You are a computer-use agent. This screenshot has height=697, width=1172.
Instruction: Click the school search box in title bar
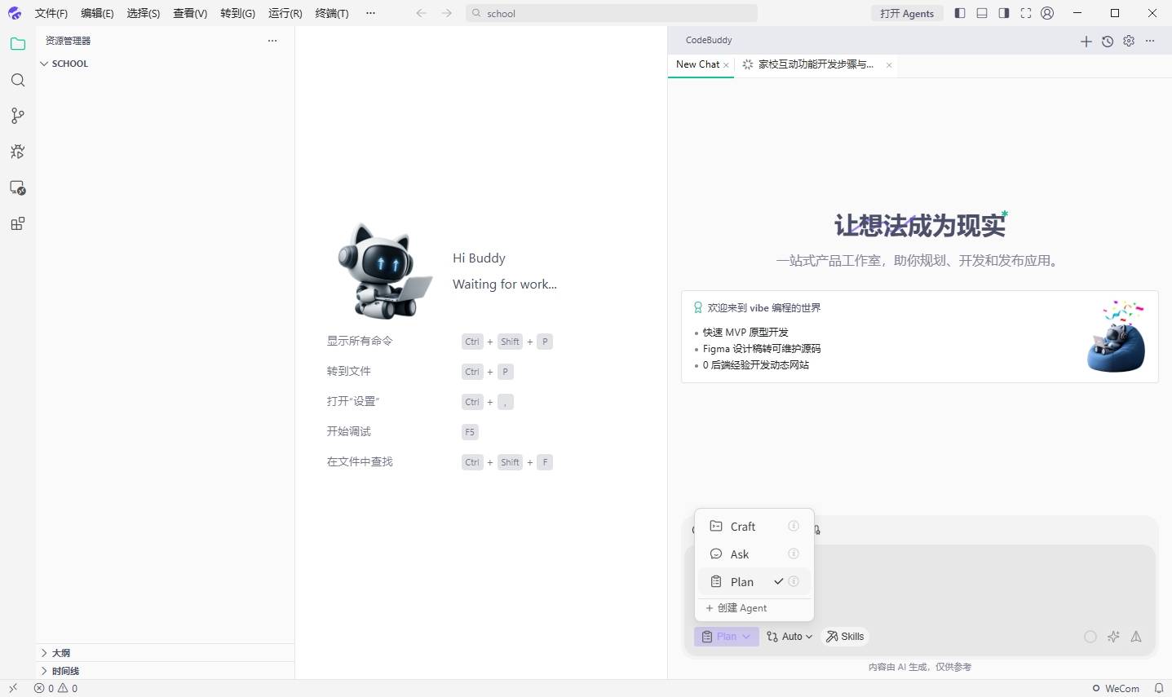(x=612, y=13)
